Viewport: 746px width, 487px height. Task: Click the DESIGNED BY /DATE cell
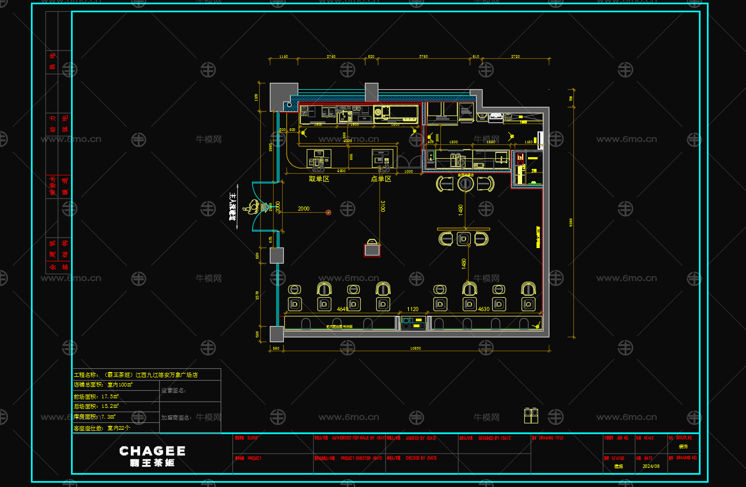494,444
